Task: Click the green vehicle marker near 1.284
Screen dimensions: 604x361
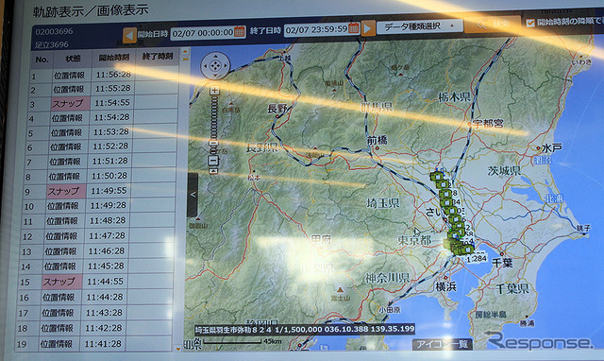Action: click(468, 249)
